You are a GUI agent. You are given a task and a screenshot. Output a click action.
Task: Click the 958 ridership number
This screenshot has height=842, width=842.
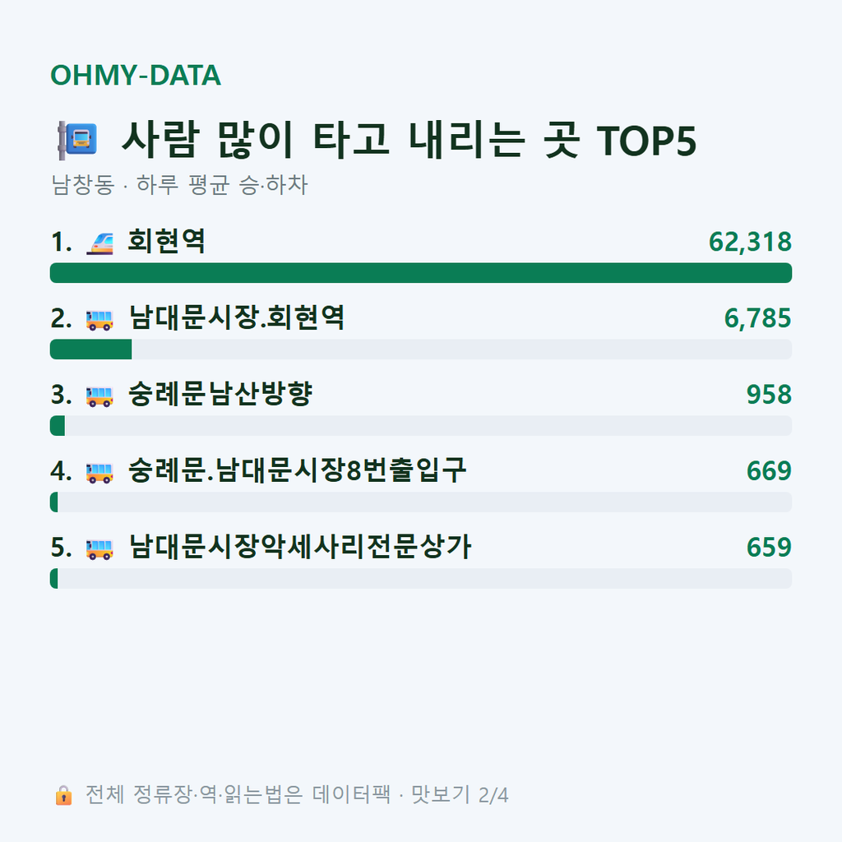(769, 394)
